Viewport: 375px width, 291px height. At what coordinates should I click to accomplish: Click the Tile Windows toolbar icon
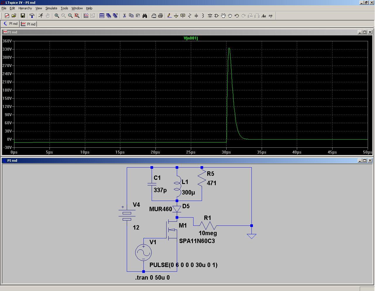point(102,16)
